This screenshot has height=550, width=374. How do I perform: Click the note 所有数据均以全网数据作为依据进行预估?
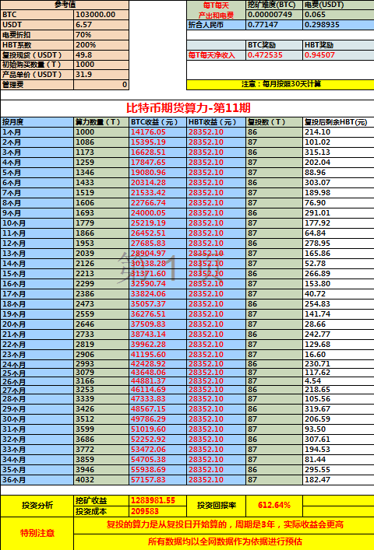tap(224, 542)
